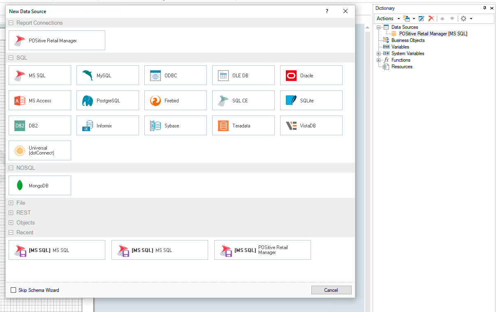
Task: Open the Dictionary settings gear
Action: coord(464,18)
